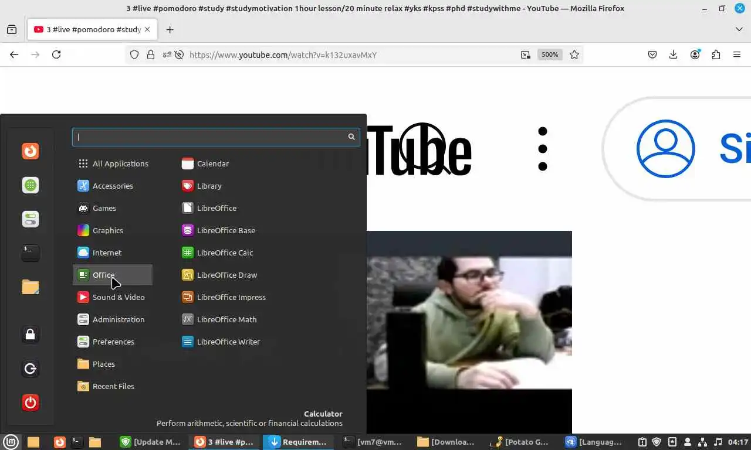Select Accessories category
Viewport: 751px width, 450px height.
point(112,186)
